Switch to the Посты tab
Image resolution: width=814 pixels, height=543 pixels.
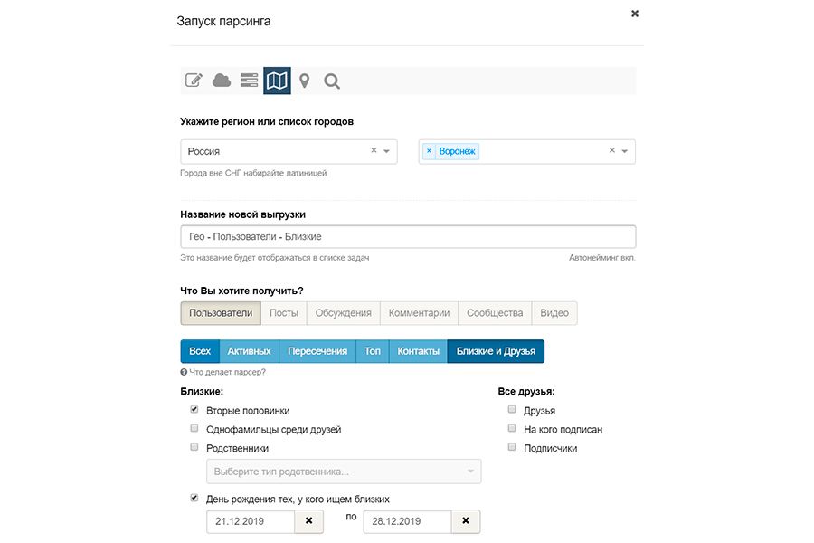283,313
